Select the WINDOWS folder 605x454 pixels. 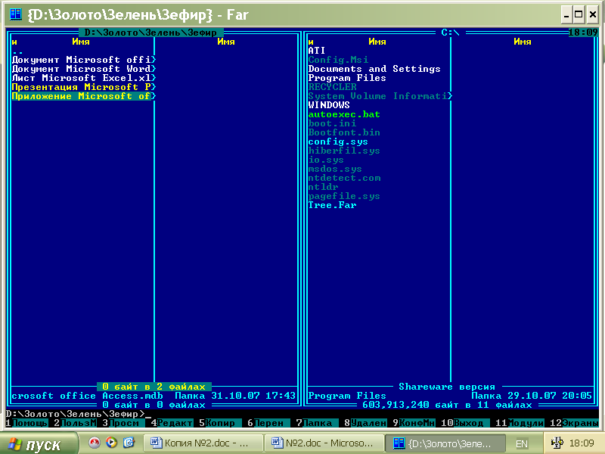pos(329,105)
